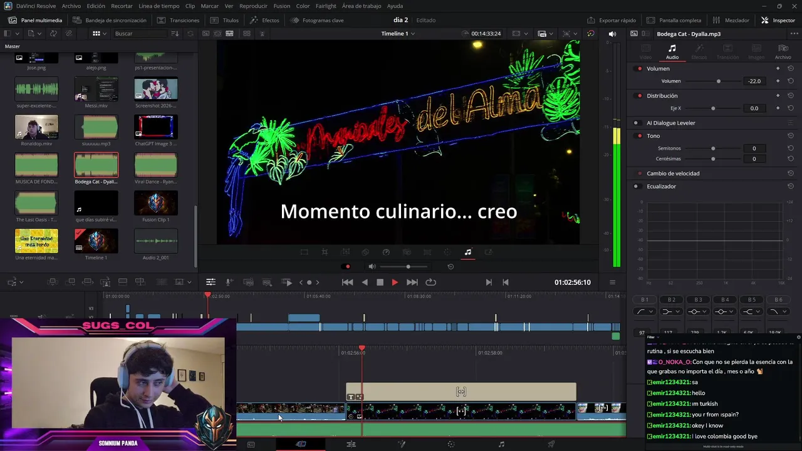The image size is (802, 451).
Task: Open the Fusion menu
Action: pyautogui.click(x=282, y=6)
